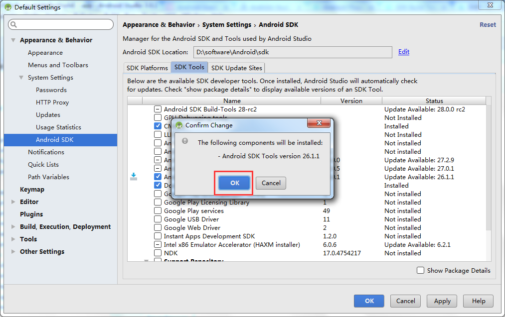Open Plugins settings
The image size is (505, 317).
point(31,214)
